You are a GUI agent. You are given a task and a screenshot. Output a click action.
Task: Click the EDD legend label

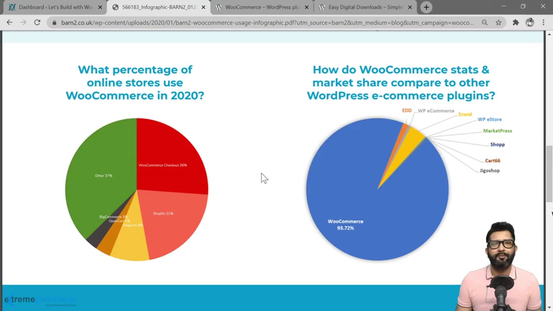(407, 111)
